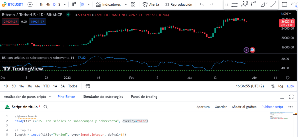
Task: Click the add symbol plus icon
Action: tap(30, 4)
